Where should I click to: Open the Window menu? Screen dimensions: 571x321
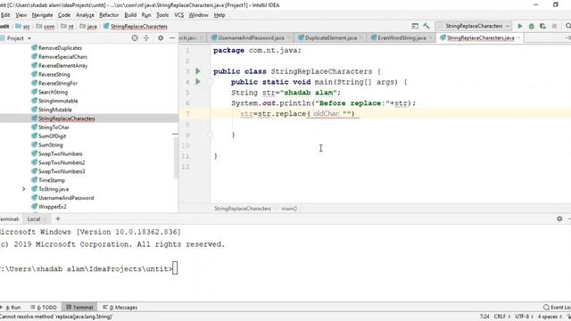198,15
